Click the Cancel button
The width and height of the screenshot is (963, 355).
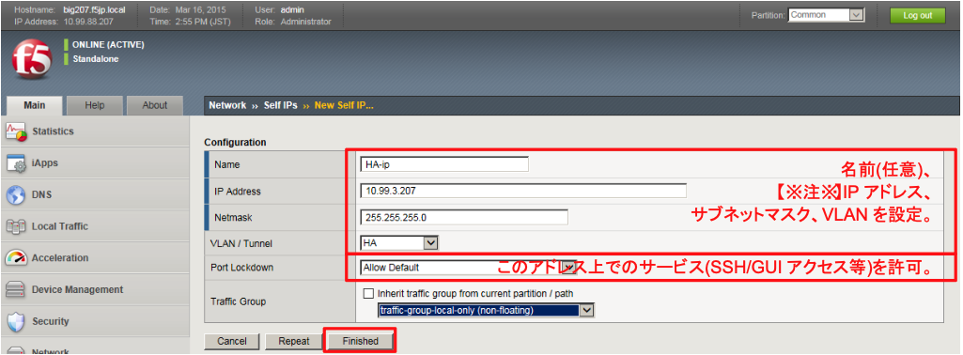click(232, 342)
